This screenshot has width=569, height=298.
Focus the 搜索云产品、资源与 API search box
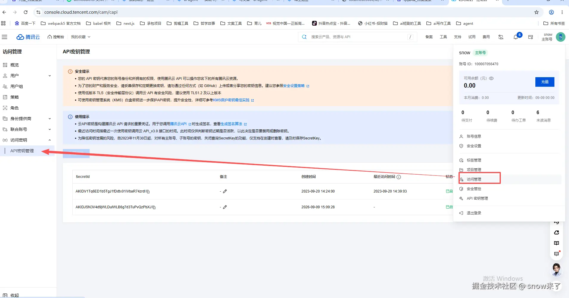(357, 37)
